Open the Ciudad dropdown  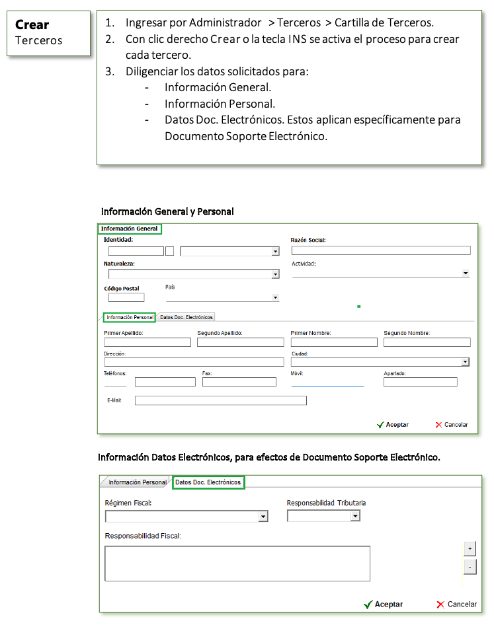(x=466, y=362)
